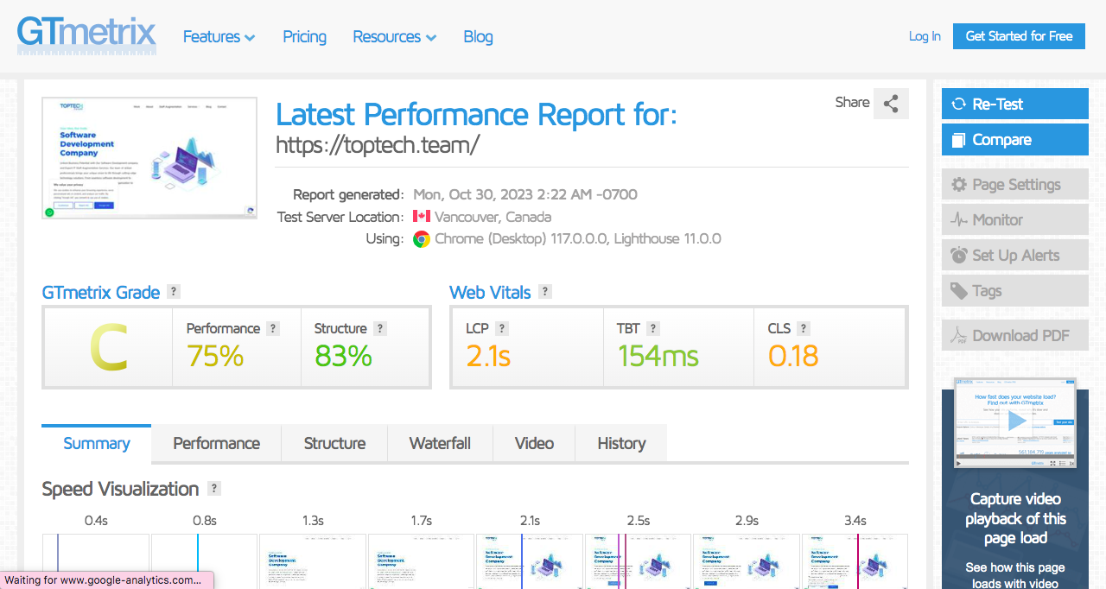
Task: Click the 0.4s speed visualization frame
Action: click(96, 561)
